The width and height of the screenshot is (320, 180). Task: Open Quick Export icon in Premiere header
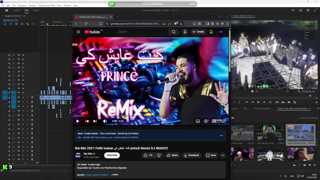coord(301,10)
